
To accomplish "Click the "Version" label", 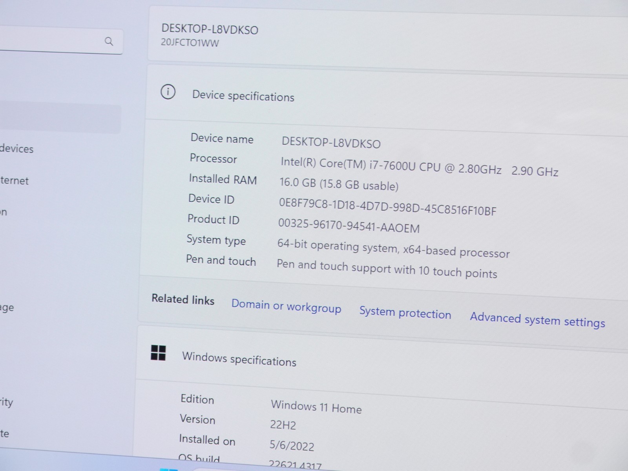I will [x=197, y=419].
